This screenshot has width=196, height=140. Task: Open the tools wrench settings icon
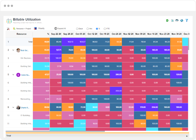click(8, 29)
